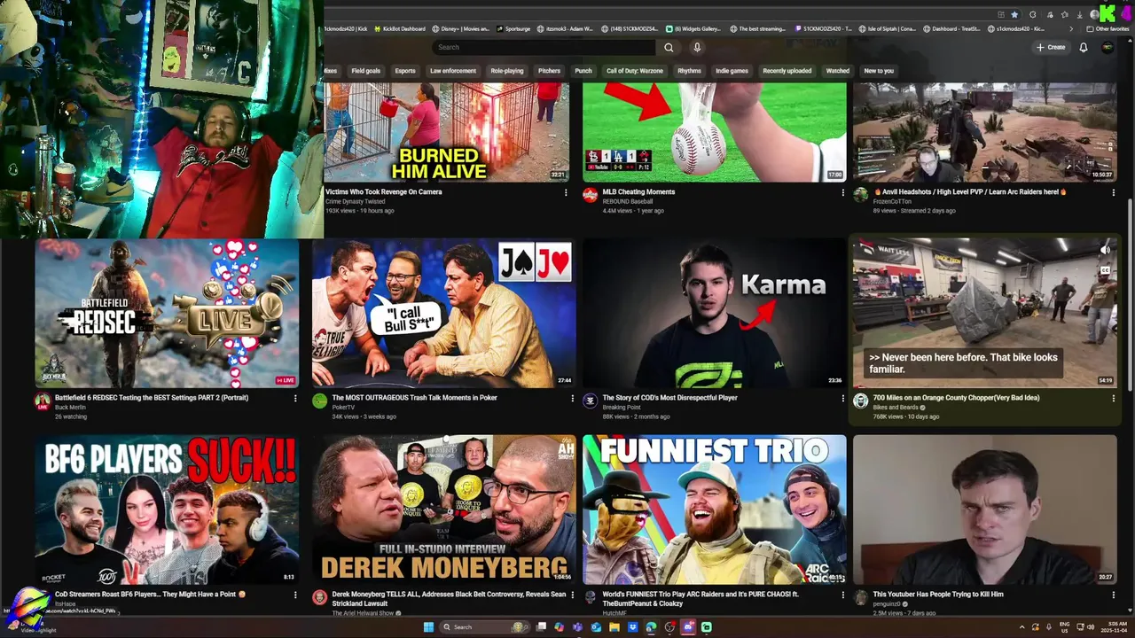Open the browser downloads icon

[1080, 15]
